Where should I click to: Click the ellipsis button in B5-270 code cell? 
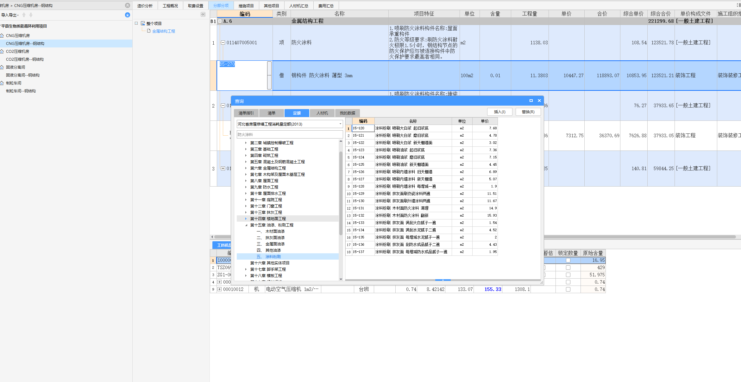[x=269, y=75]
